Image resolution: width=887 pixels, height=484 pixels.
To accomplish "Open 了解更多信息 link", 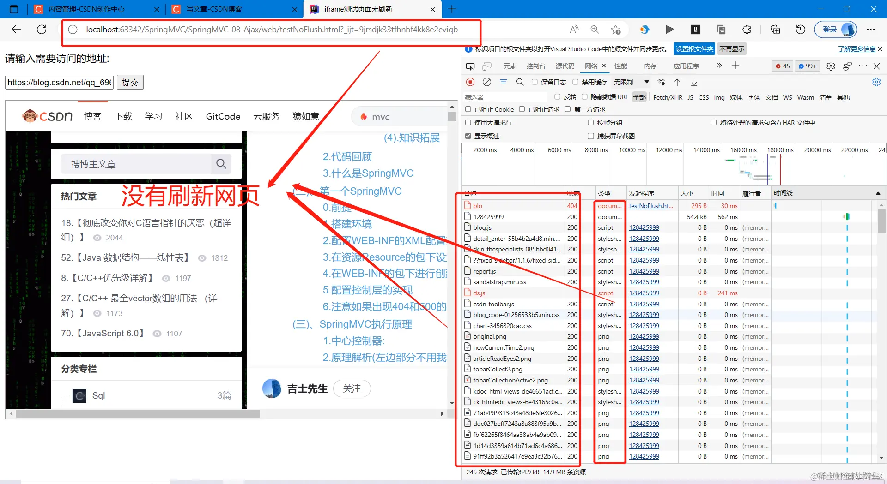I will [x=857, y=48].
